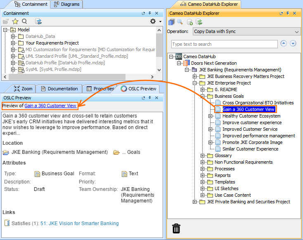Expand the Use Case Content folder

click(x=202, y=195)
